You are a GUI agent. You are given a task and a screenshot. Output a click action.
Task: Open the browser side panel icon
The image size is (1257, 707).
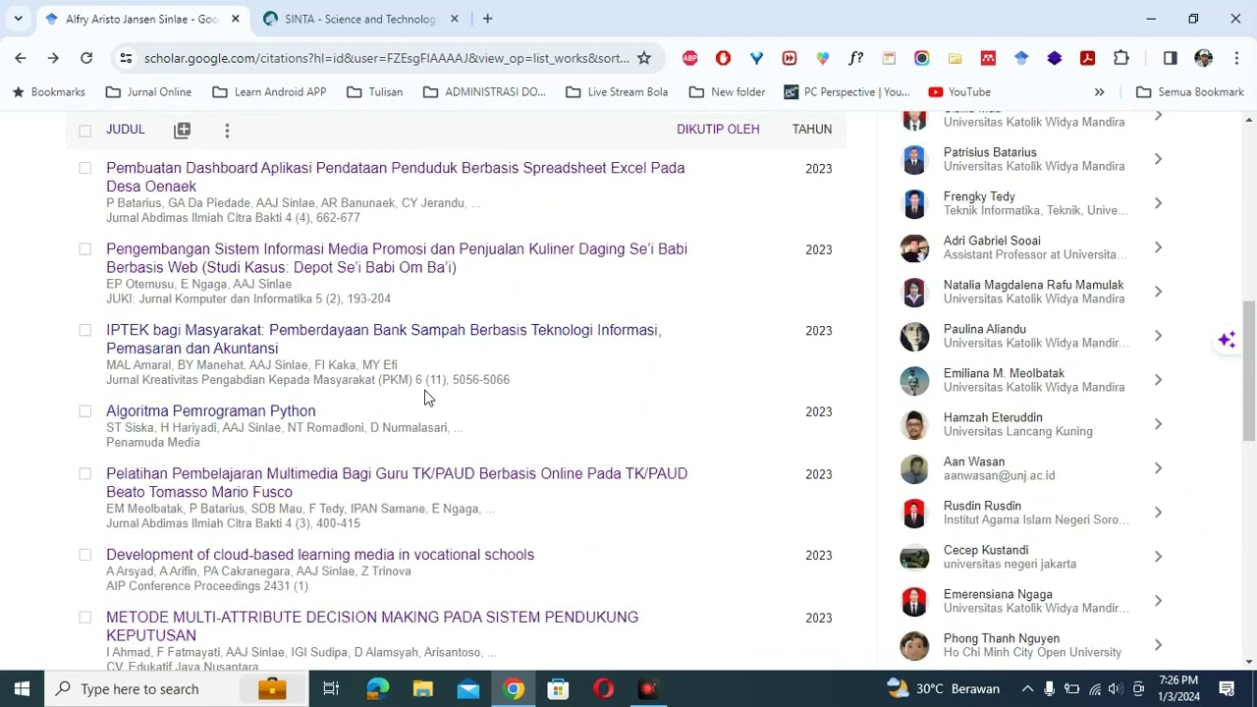(1170, 58)
